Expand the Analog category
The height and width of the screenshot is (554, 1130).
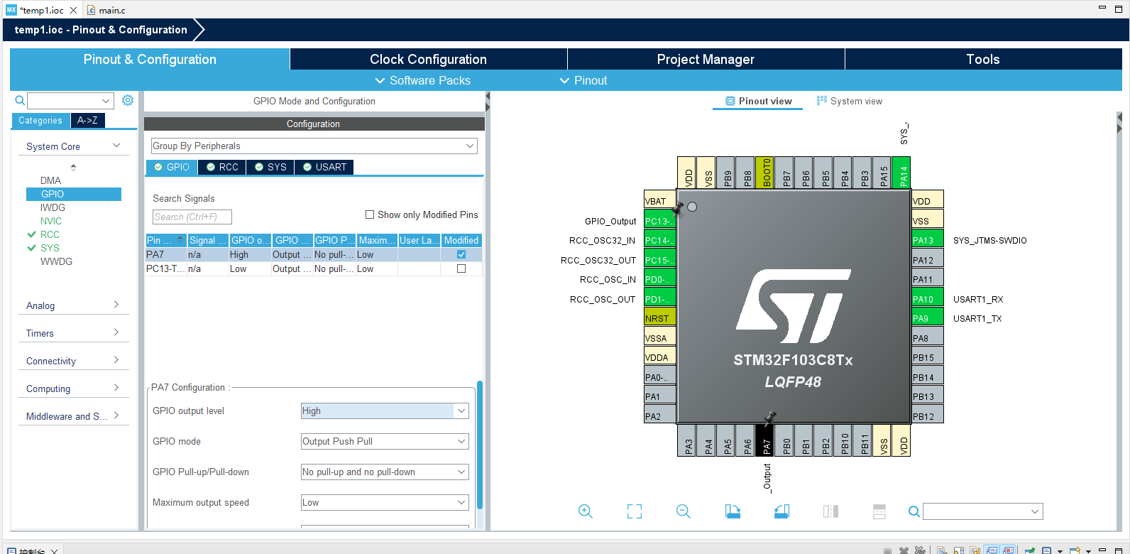[73, 305]
